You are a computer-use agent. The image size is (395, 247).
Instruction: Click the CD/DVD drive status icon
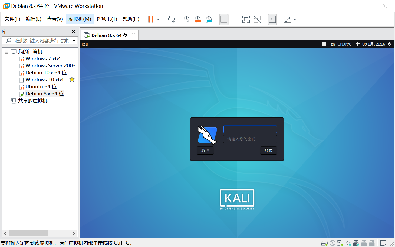coord(333,243)
